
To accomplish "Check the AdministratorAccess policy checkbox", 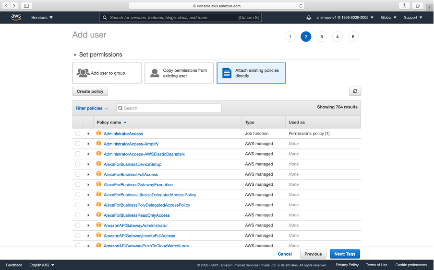I will [78, 134].
